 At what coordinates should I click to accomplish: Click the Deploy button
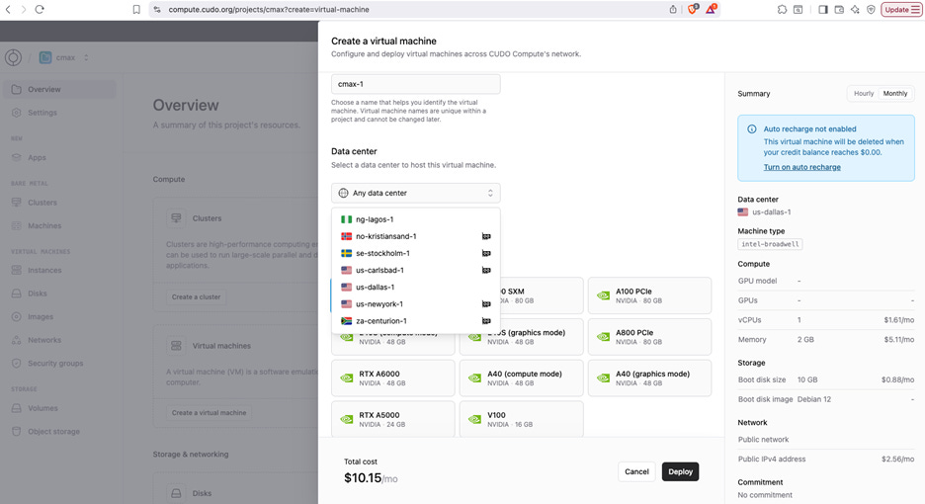[680, 471]
